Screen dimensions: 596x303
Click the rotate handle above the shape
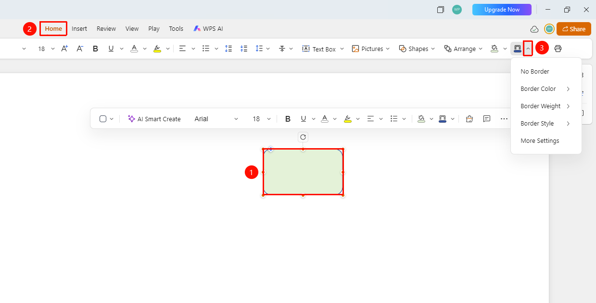[303, 137]
